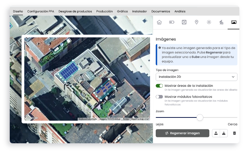
Task: Expand the Instalación 2D chevron arrow
Action: (x=233, y=77)
